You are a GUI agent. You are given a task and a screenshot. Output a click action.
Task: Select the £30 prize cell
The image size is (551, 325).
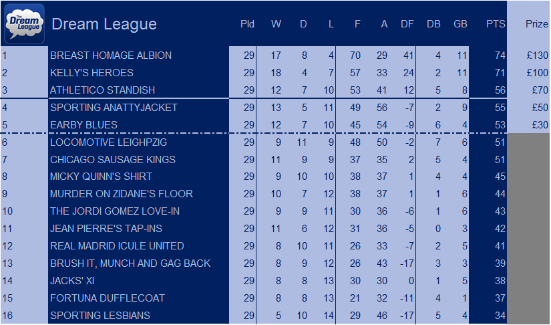point(528,125)
